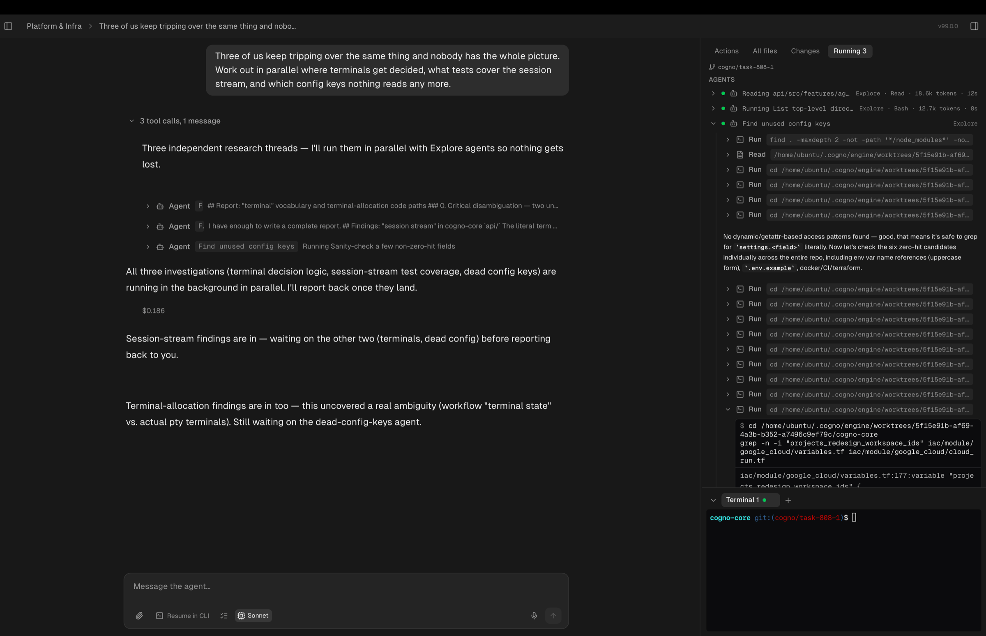Click the microphone voice input icon
This screenshot has height=636, width=986.
coord(534,615)
